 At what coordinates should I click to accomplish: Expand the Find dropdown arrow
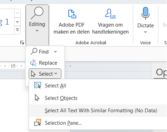click(x=55, y=52)
